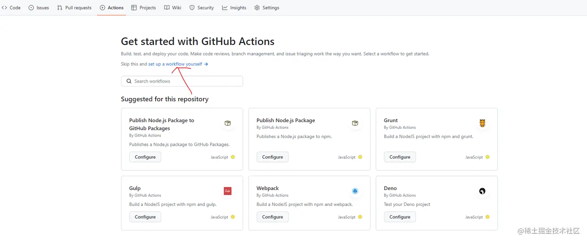Viewport: 587px width, 242px height.
Task: Click the GitHub Packages workflow box icon
Action: coord(228,123)
